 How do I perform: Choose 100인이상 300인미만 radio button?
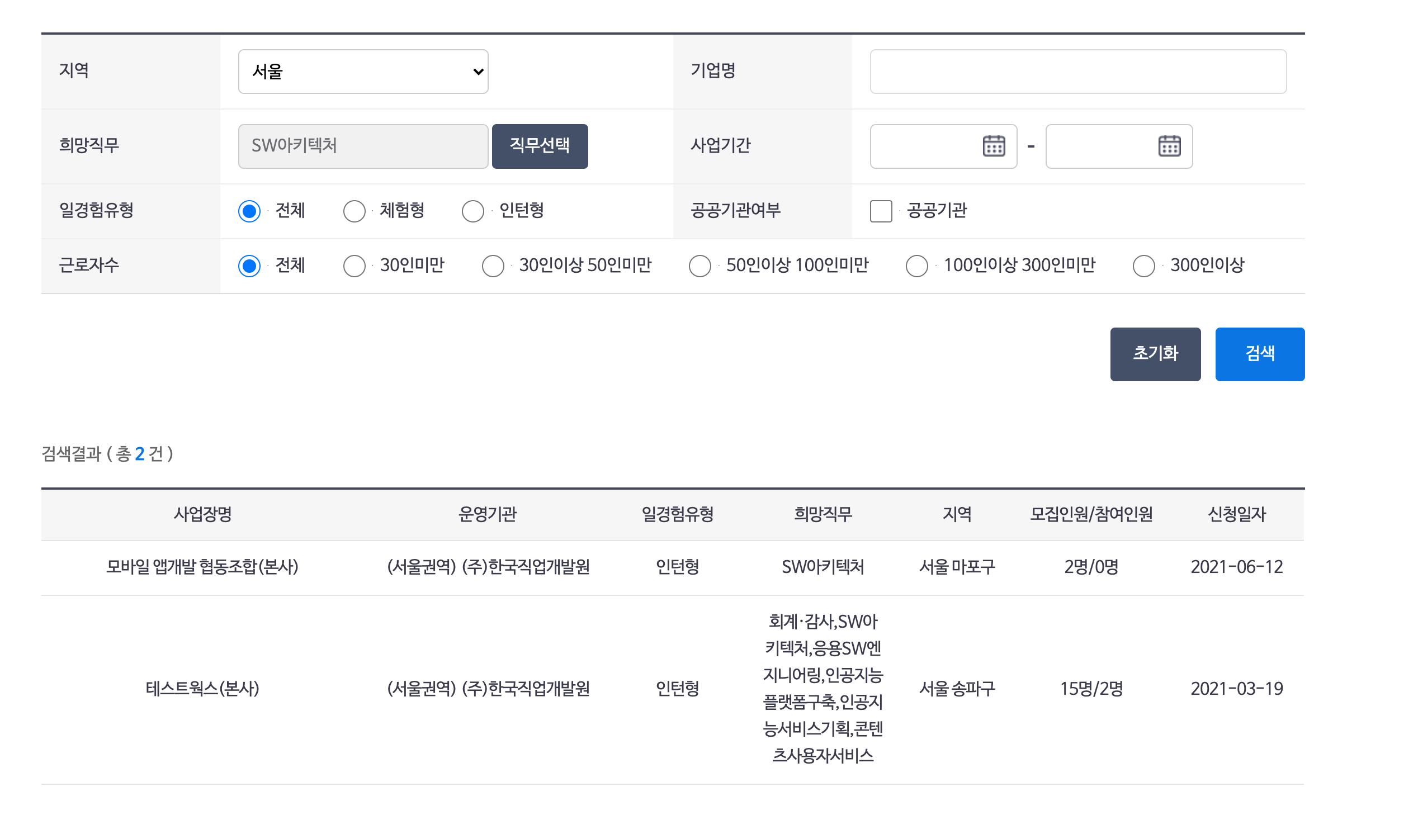(x=917, y=266)
